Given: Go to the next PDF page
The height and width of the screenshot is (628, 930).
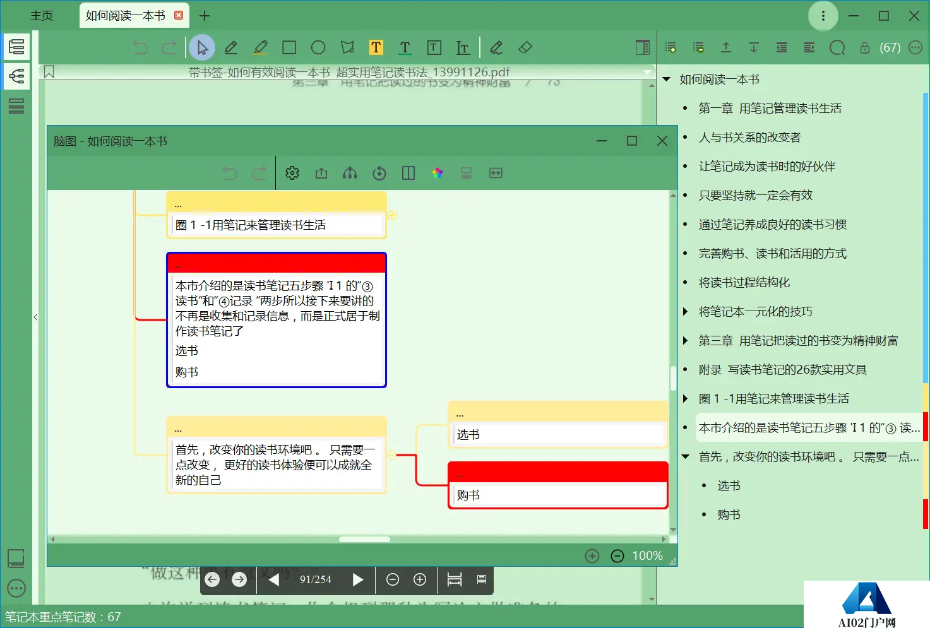Looking at the screenshot, I should [357, 579].
